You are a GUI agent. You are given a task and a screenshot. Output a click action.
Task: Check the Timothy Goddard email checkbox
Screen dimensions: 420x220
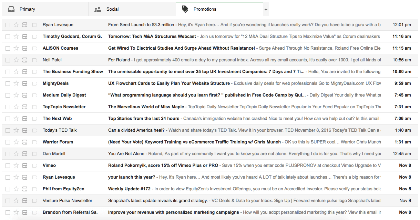(x=8, y=37)
